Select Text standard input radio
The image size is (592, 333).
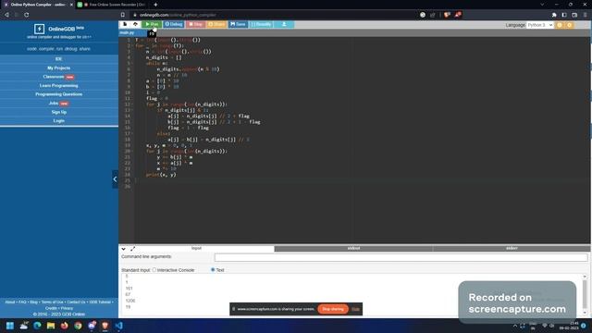(213, 270)
